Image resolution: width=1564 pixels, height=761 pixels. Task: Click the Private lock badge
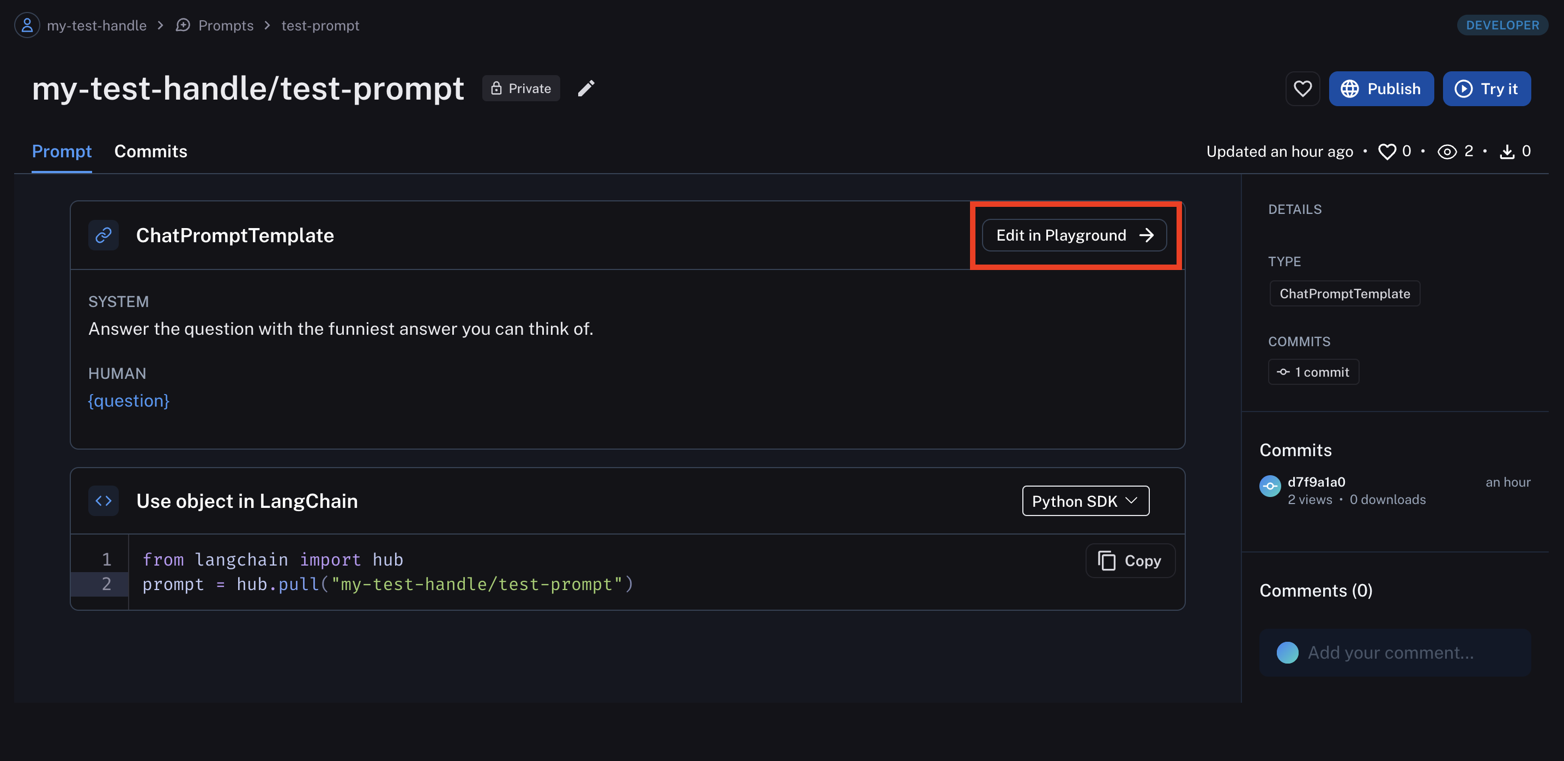click(x=521, y=89)
